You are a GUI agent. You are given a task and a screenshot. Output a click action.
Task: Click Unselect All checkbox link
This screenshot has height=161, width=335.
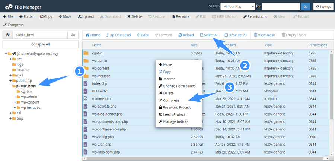coord(236,35)
